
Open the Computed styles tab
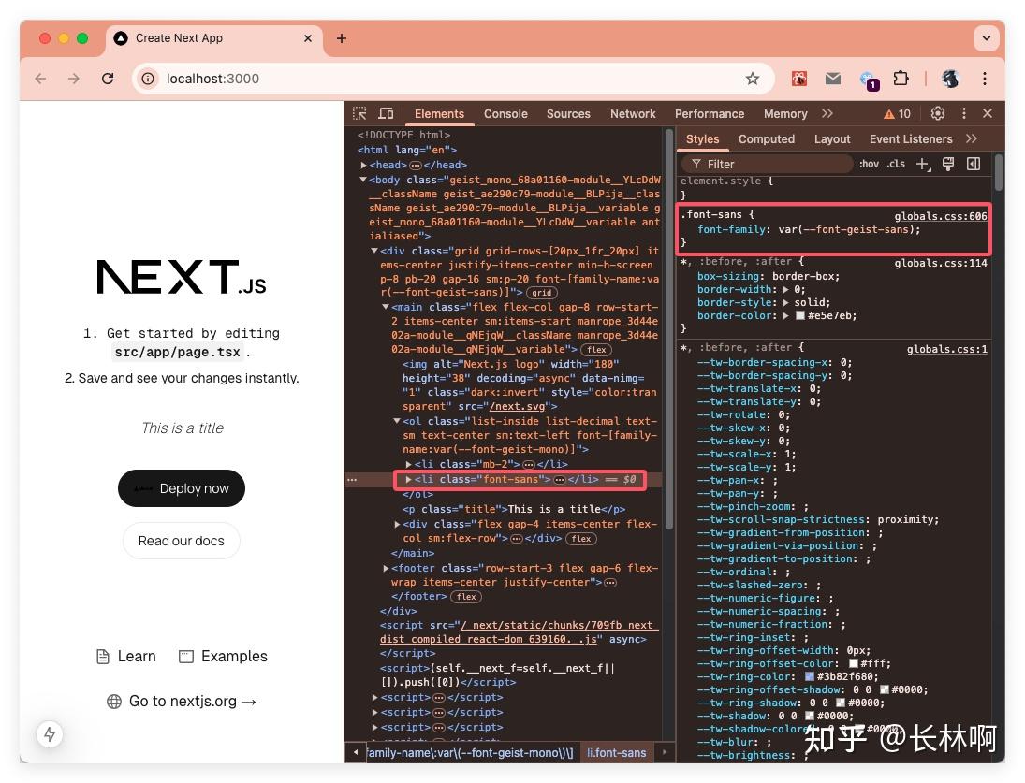pos(767,138)
